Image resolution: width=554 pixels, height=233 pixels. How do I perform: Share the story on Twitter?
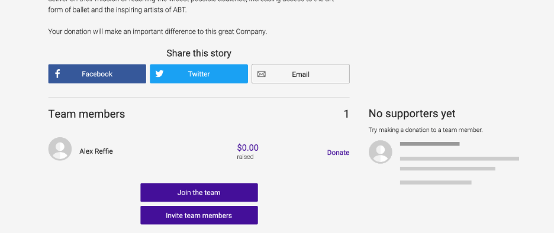199,74
